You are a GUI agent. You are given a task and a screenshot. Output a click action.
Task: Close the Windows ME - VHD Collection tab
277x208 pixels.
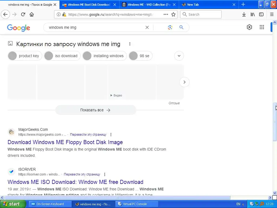click(x=174, y=5)
